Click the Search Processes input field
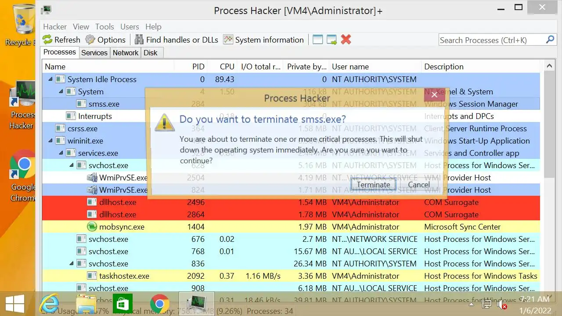Viewport: 562px width, 316px height. [x=491, y=40]
